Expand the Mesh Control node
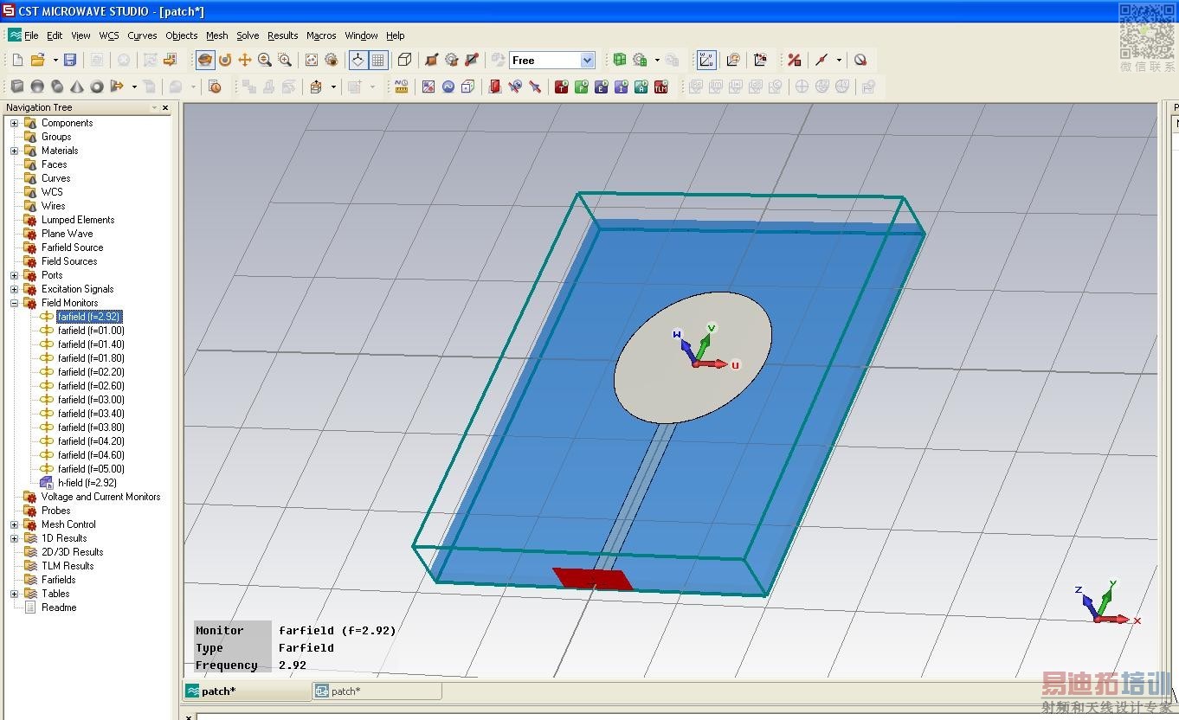The image size is (1179, 720). click(14, 524)
